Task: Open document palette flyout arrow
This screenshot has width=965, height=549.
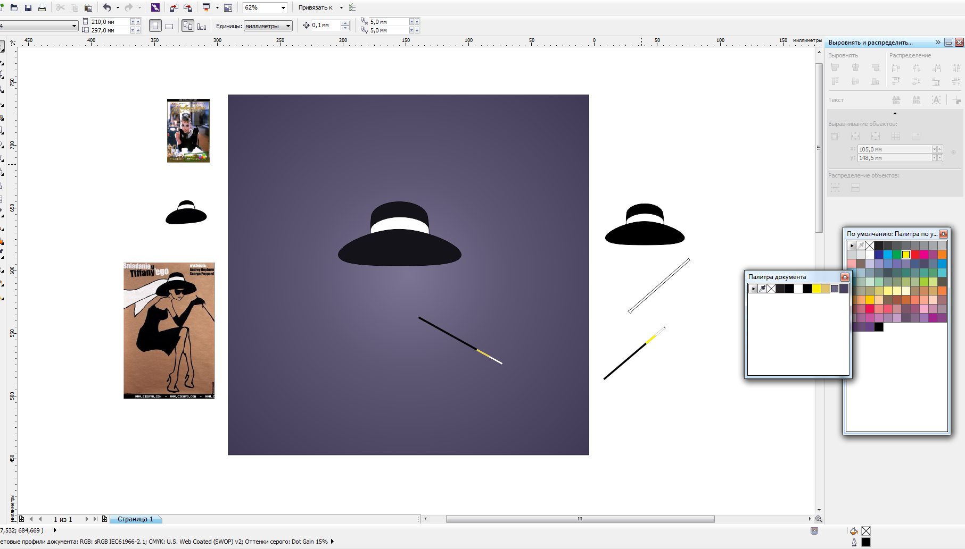Action: tap(753, 289)
